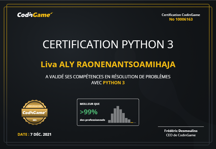Click the yellow 'PYTHON 3' text below the name
The width and height of the screenshot is (216, 149).
pyautogui.click(x=114, y=83)
